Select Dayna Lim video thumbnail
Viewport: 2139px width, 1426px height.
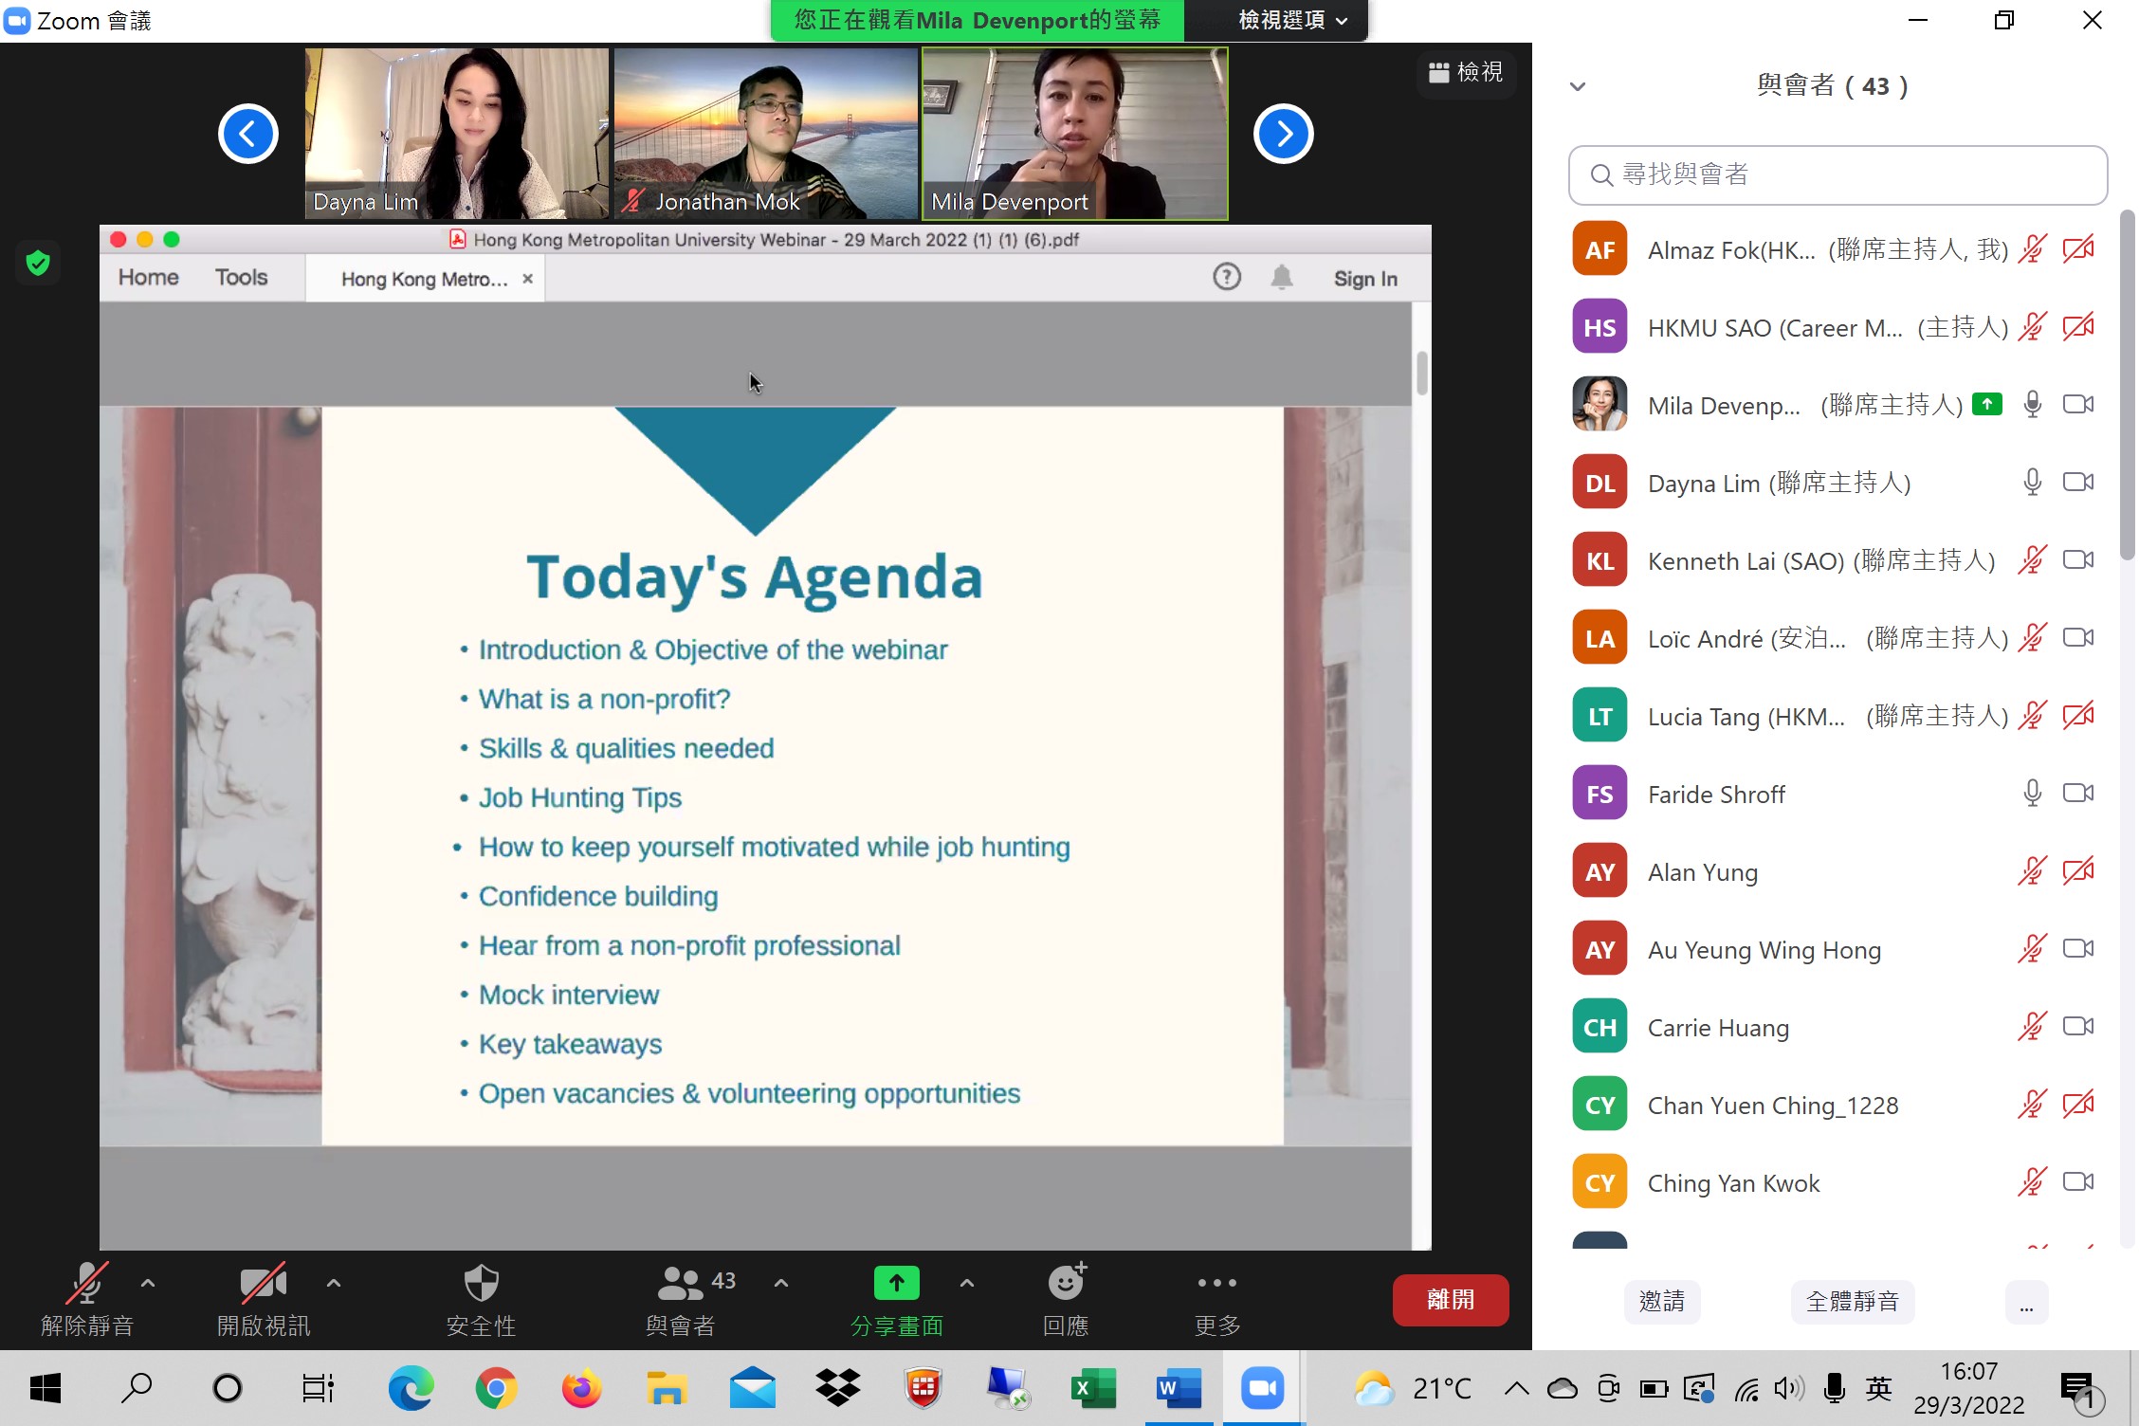pos(457,134)
